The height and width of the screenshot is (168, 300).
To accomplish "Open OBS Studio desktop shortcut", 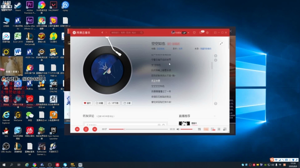I will tap(6, 148).
